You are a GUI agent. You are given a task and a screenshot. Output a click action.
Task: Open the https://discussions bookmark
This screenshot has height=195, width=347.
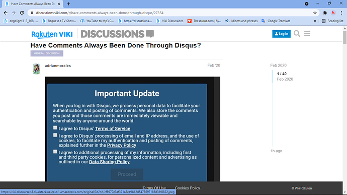(135, 21)
